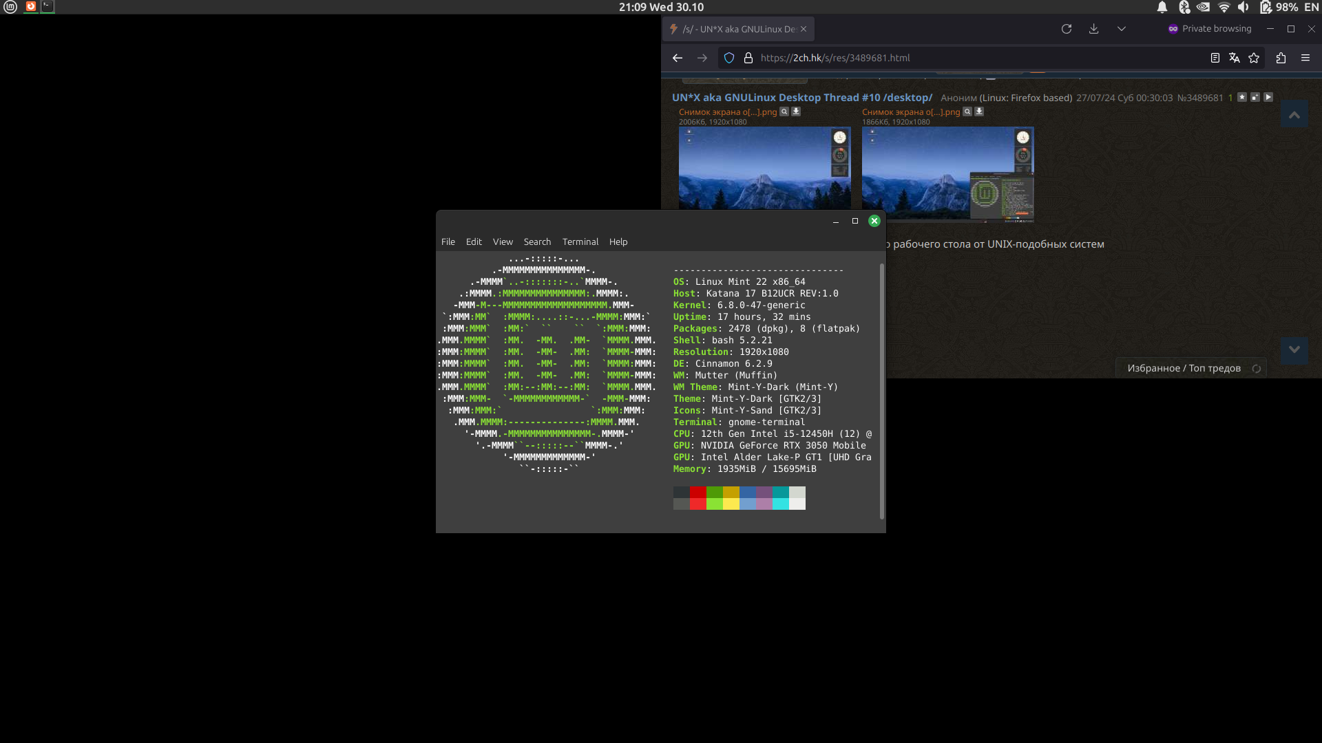Click the tracking protection shield icon
Image resolution: width=1322 pixels, height=743 pixels.
click(729, 58)
